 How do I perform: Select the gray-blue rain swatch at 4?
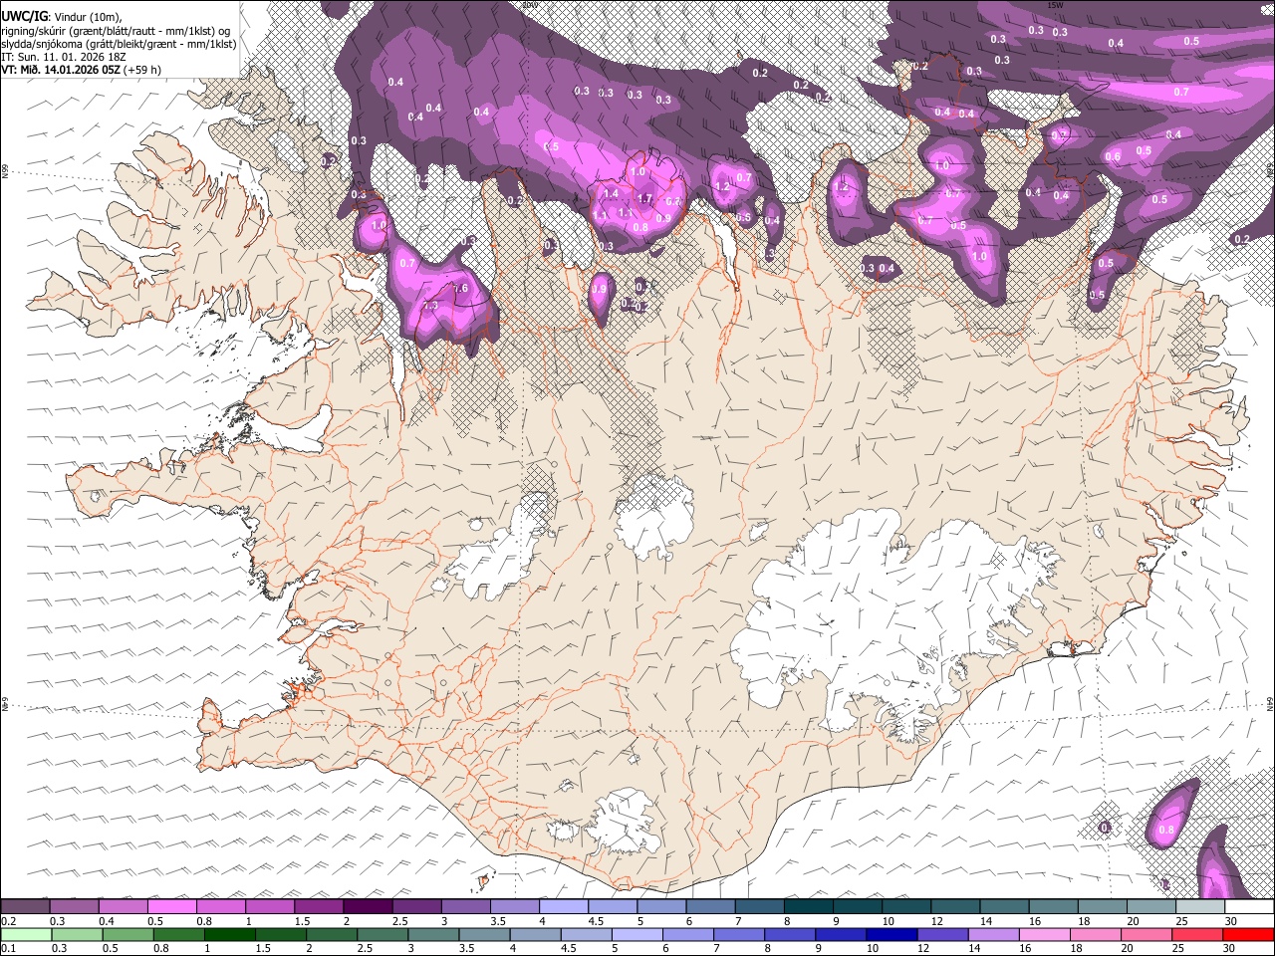click(x=535, y=935)
